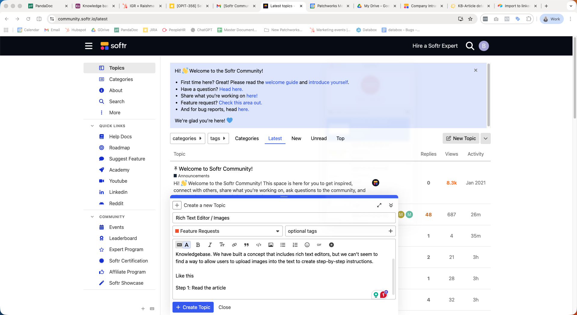
Task: Apply italic formatting in the editor
Action: pyautogui.click(x=210, y=245)
